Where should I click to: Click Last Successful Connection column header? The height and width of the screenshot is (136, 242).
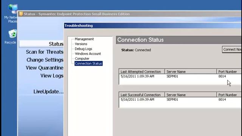pos(142,95)
